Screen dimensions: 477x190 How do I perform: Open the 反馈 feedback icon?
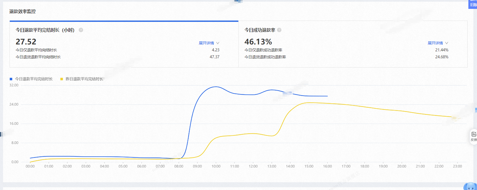pyautogui.click(x=474, y=136)
